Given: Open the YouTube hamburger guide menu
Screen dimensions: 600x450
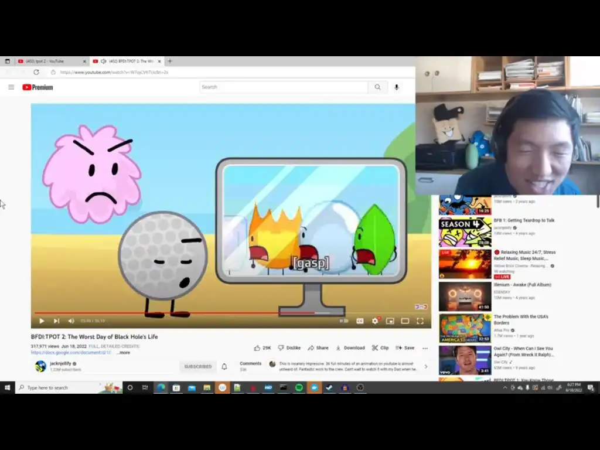Looking at the screenshot, I should click(x=11, y=87).
